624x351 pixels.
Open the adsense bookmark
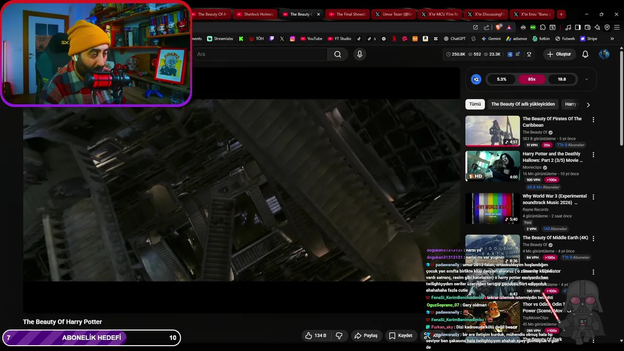point(516,39)
